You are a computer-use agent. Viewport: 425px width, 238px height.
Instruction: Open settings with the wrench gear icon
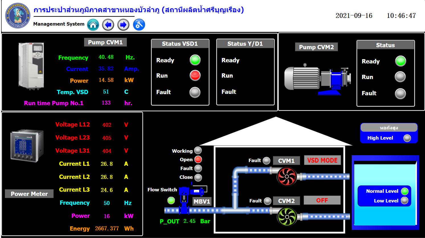(x=139, y=25)
